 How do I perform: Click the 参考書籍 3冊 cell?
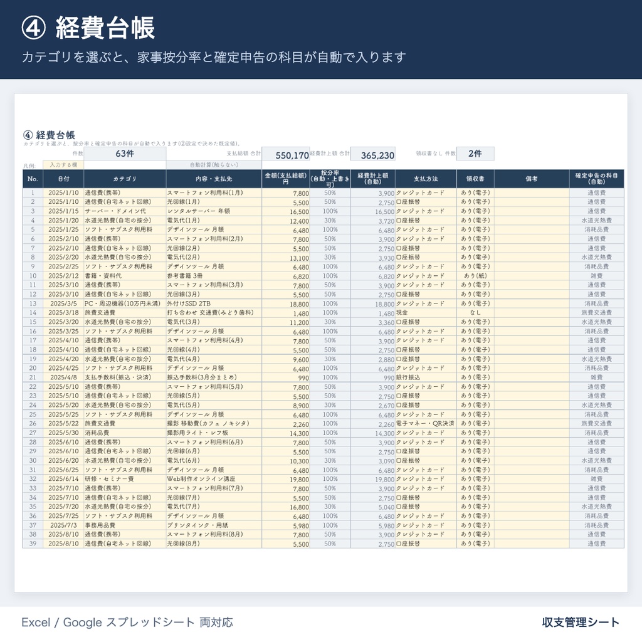pos(214,276)
